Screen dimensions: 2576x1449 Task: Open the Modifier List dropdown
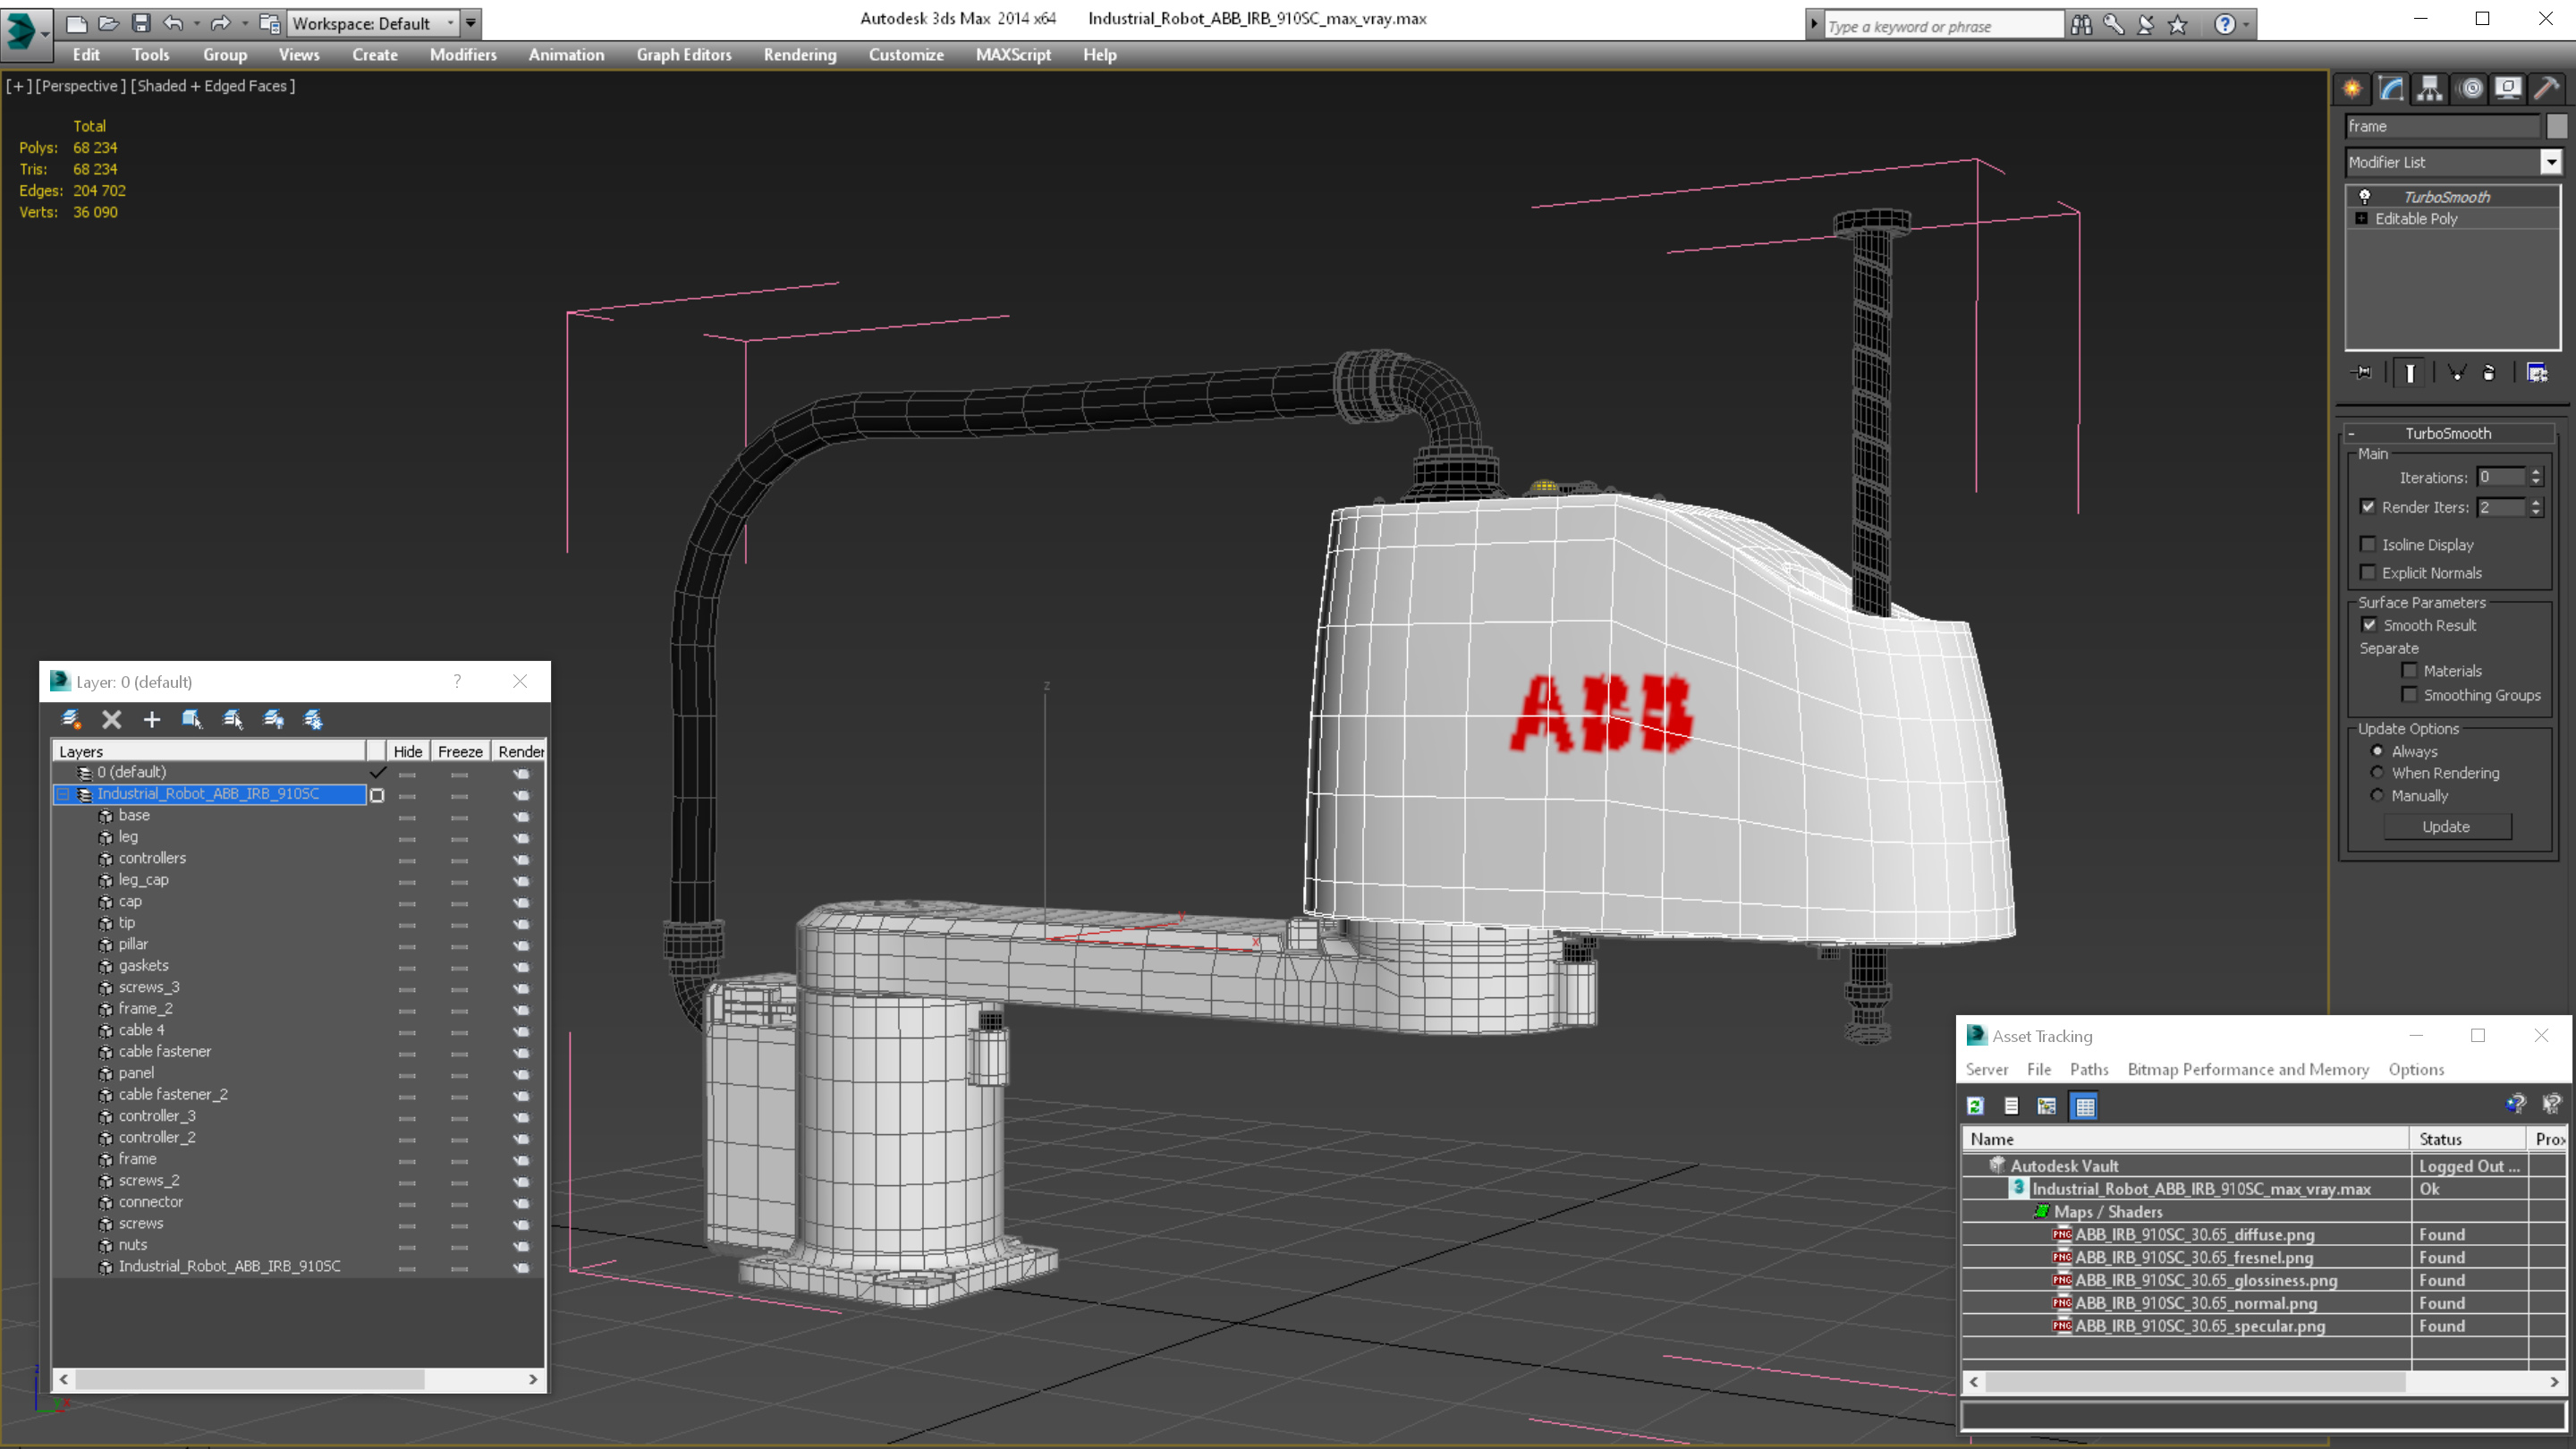[x=2550, y=162]
